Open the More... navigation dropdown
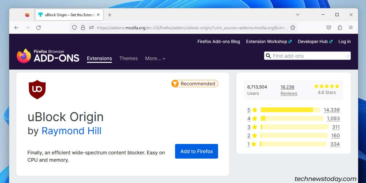 (155, 58)
